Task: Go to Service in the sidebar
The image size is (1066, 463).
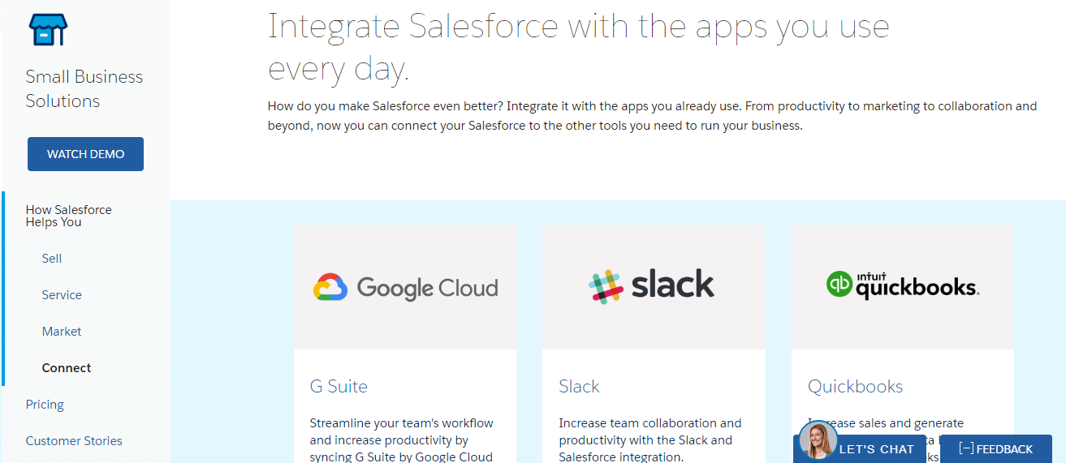Action: point(62,295)
